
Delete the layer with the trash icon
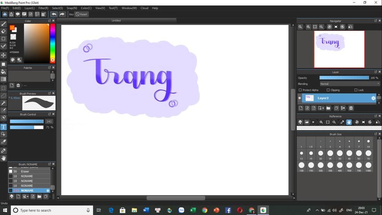click(351, 108)
